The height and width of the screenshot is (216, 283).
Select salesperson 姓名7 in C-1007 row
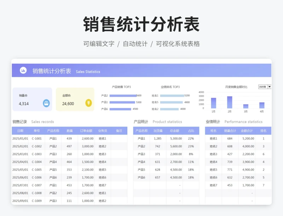pos(102,185)
